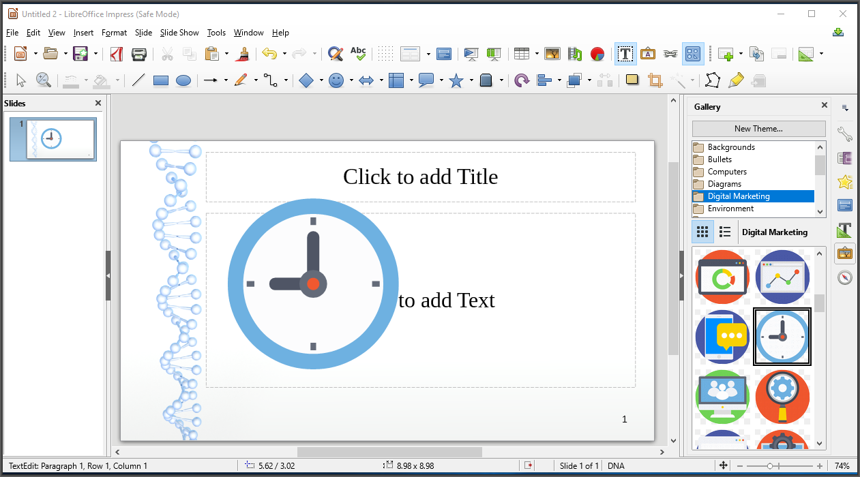Open the Slide Show menu

pos(179,33)
